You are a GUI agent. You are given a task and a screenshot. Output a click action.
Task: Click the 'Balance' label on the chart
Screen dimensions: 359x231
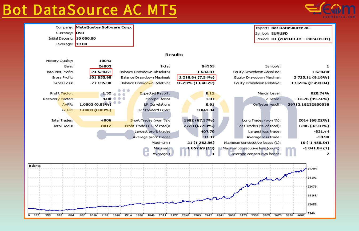pos(35,166)
